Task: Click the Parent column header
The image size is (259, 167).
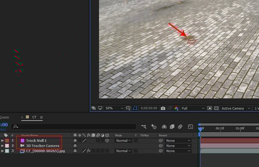Action: (163, 135)
